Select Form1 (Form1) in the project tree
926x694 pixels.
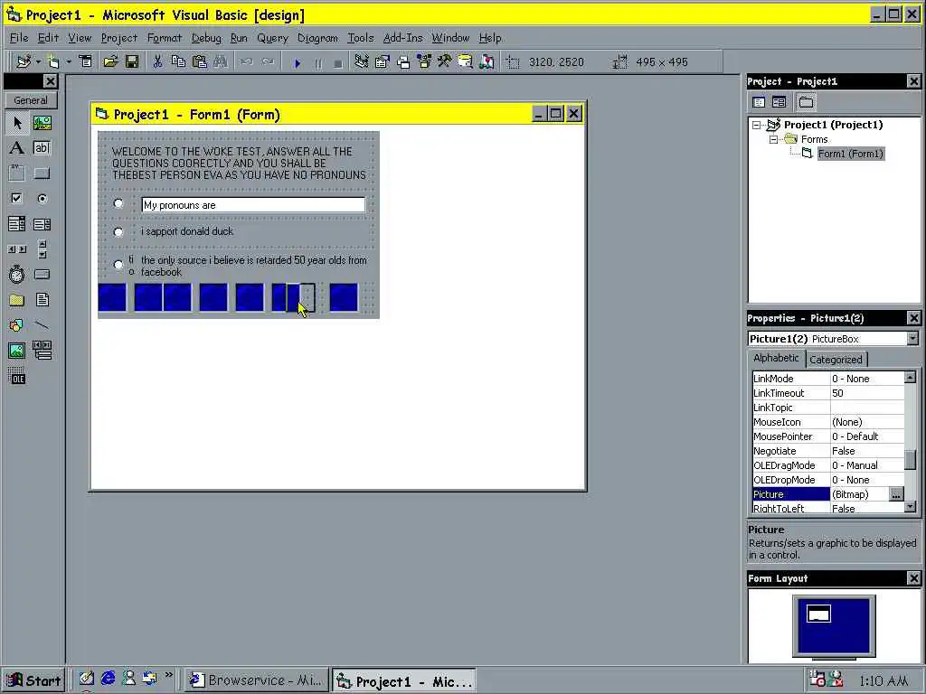coord(850,154)
